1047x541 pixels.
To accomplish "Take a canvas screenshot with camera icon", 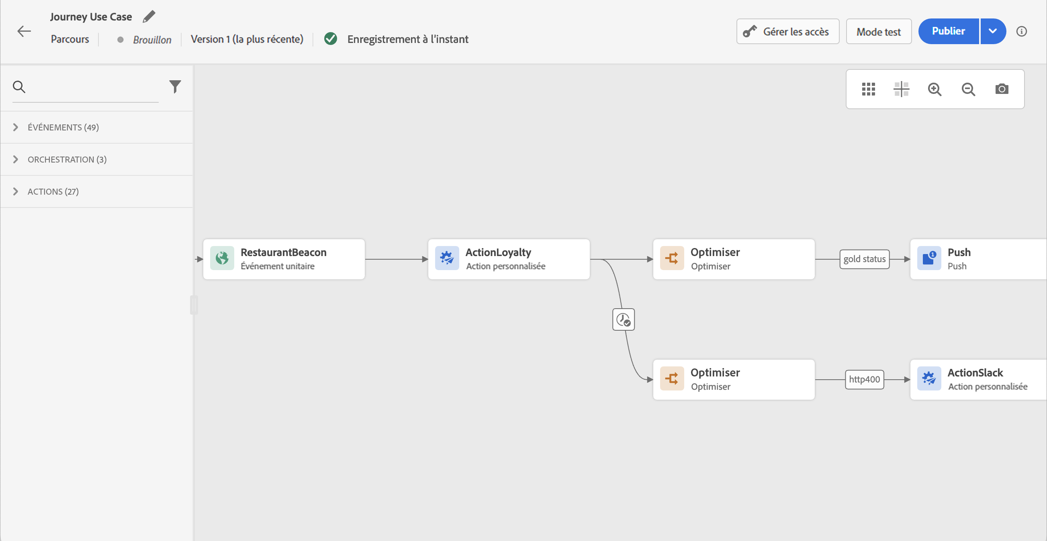I will [1002, 89].
